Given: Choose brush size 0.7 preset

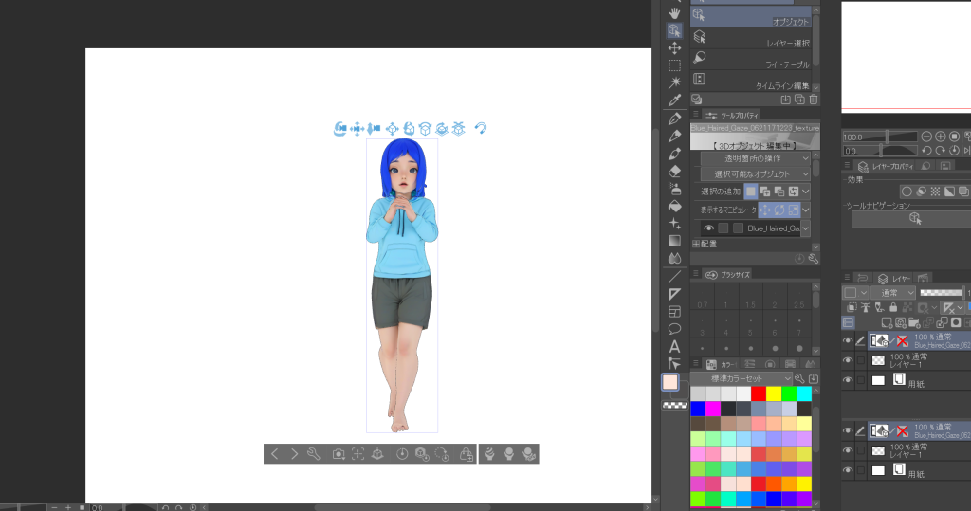Looking at the screenshot, I should point(703,298).
